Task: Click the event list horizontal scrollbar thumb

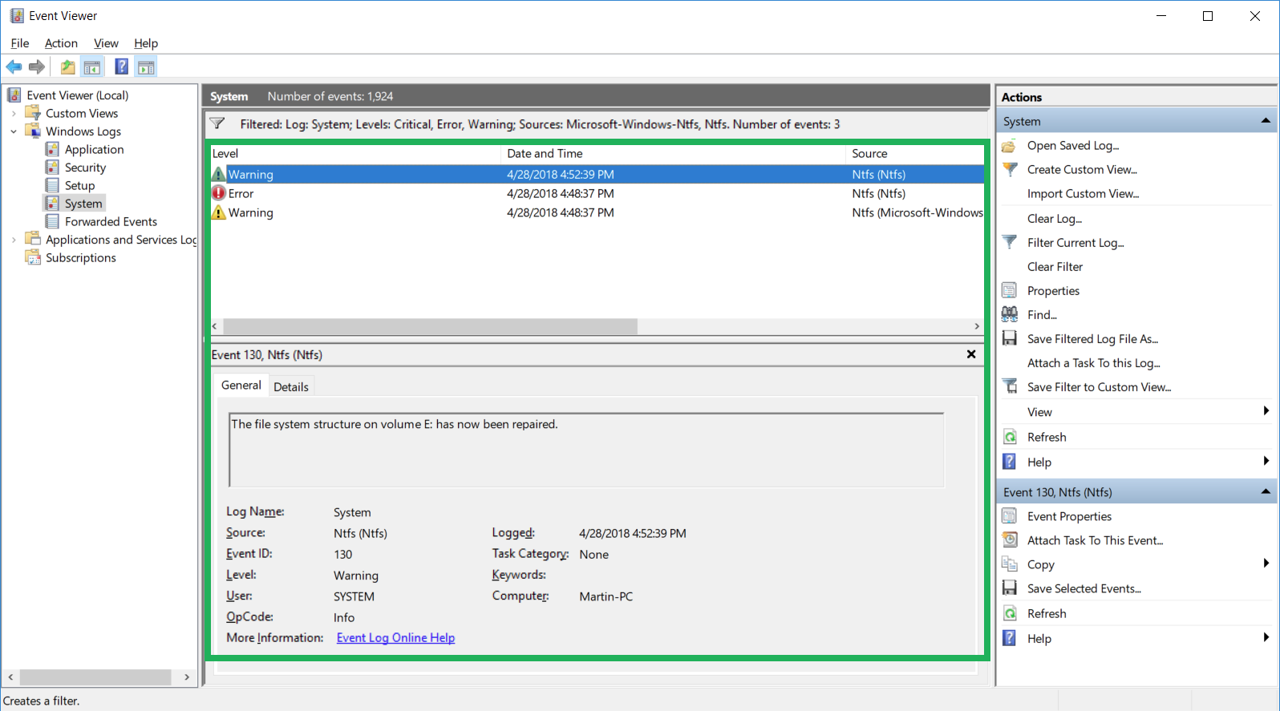Action: (x=430, y=326)
